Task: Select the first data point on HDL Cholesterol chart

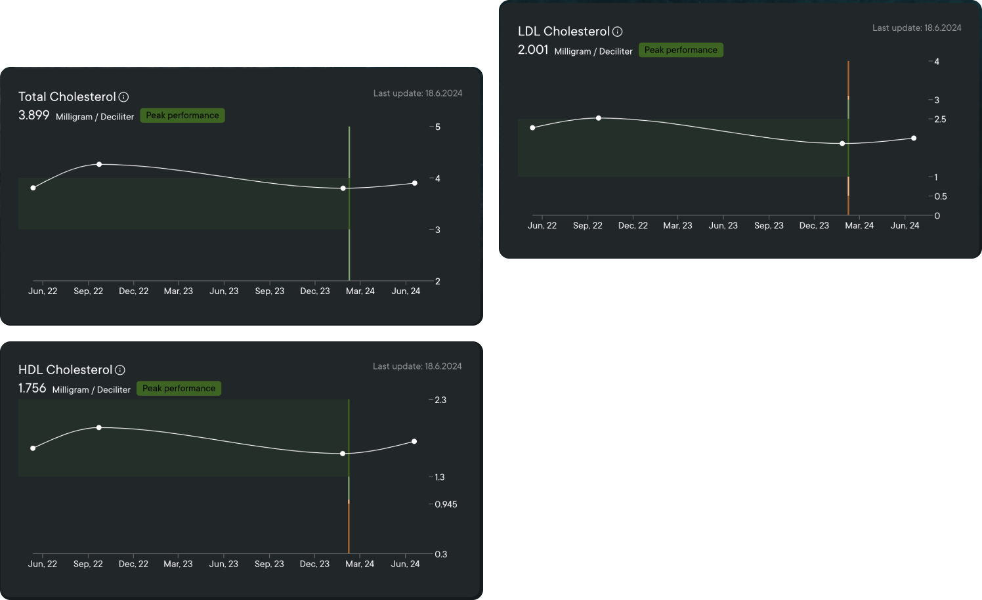Action: tap(33, 448)
